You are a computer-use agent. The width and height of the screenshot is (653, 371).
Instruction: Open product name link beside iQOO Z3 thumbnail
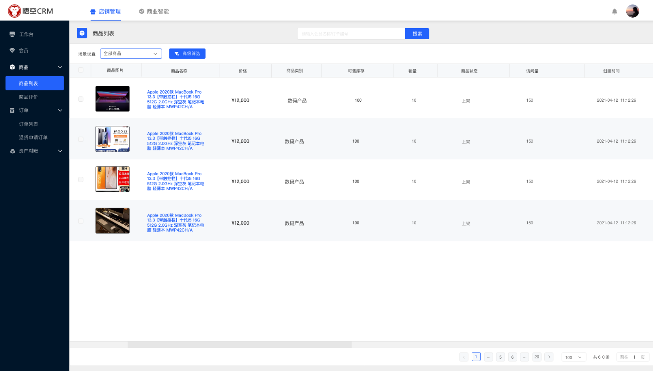(175, 141)
